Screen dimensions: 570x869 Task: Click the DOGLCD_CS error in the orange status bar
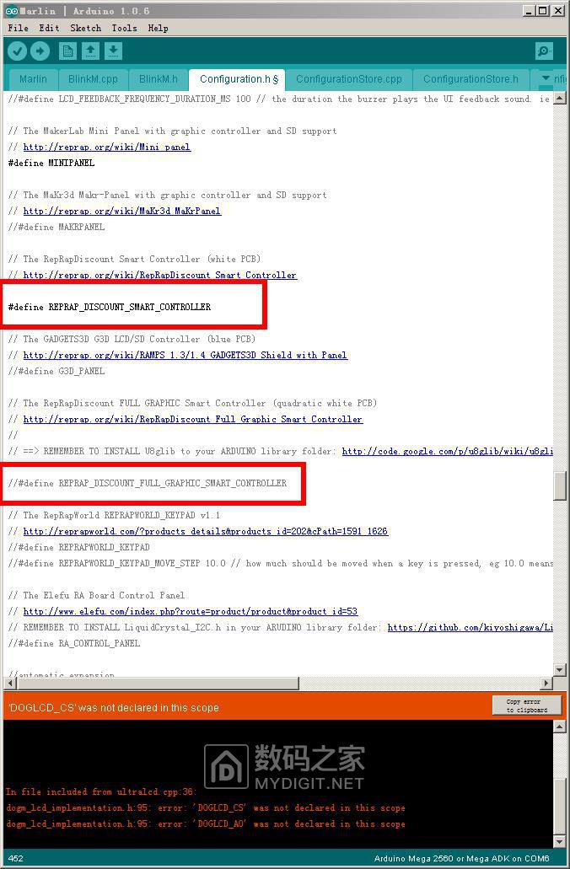pos(114,708)
